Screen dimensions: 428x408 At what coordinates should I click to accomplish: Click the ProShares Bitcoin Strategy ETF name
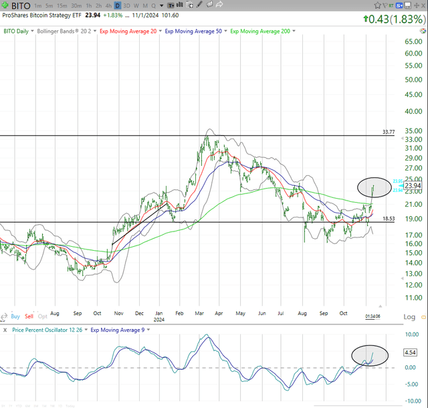(x=41, y=15)
